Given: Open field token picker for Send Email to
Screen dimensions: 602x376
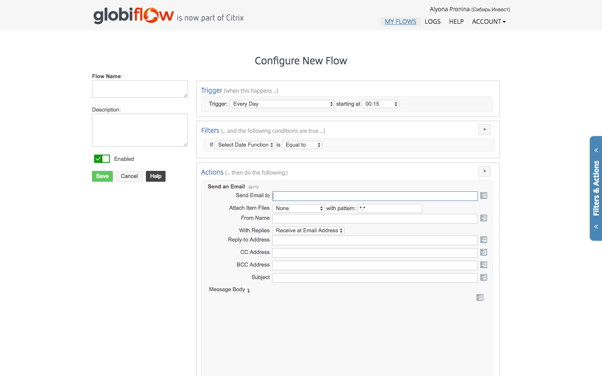Looking at the screenshot, I should click(484, 195).
